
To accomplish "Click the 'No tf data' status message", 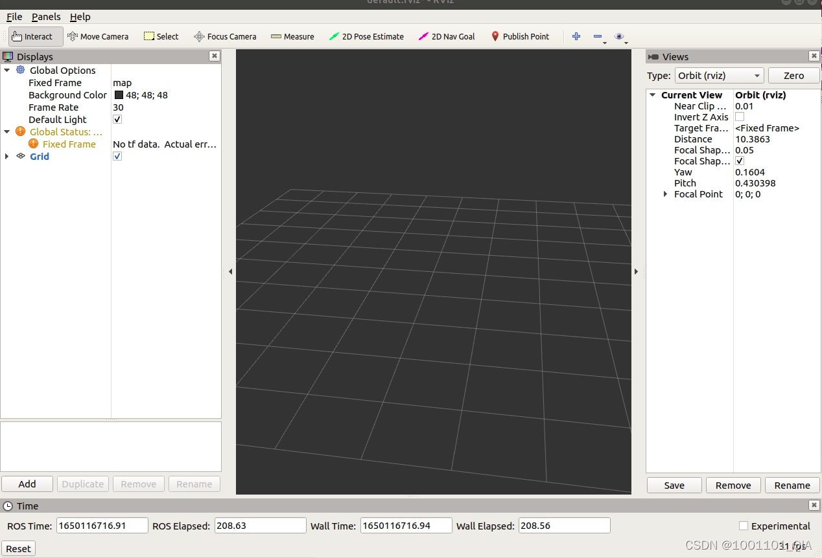I will point(165,144).
